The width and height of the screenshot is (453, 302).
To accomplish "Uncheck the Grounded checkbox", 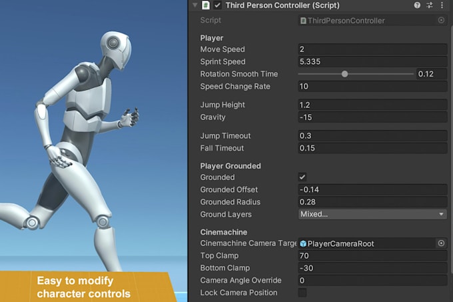I will coord(302,177).
